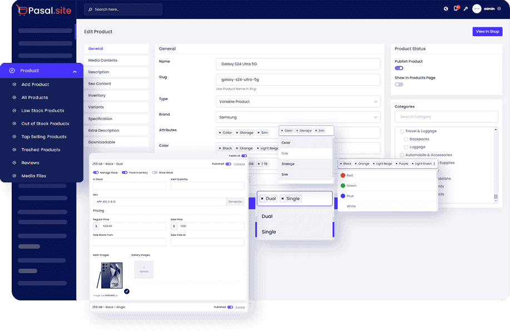The image size is (510, 331).
Task: Remove the 1 TB storage tag
Action: coord(259,164)
